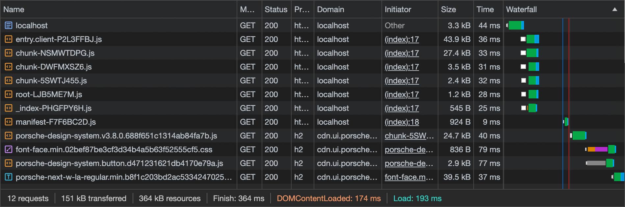Sort requests by the Status column
The height and width of the screenshot is (207, 625).
click(x=276, y=10)
